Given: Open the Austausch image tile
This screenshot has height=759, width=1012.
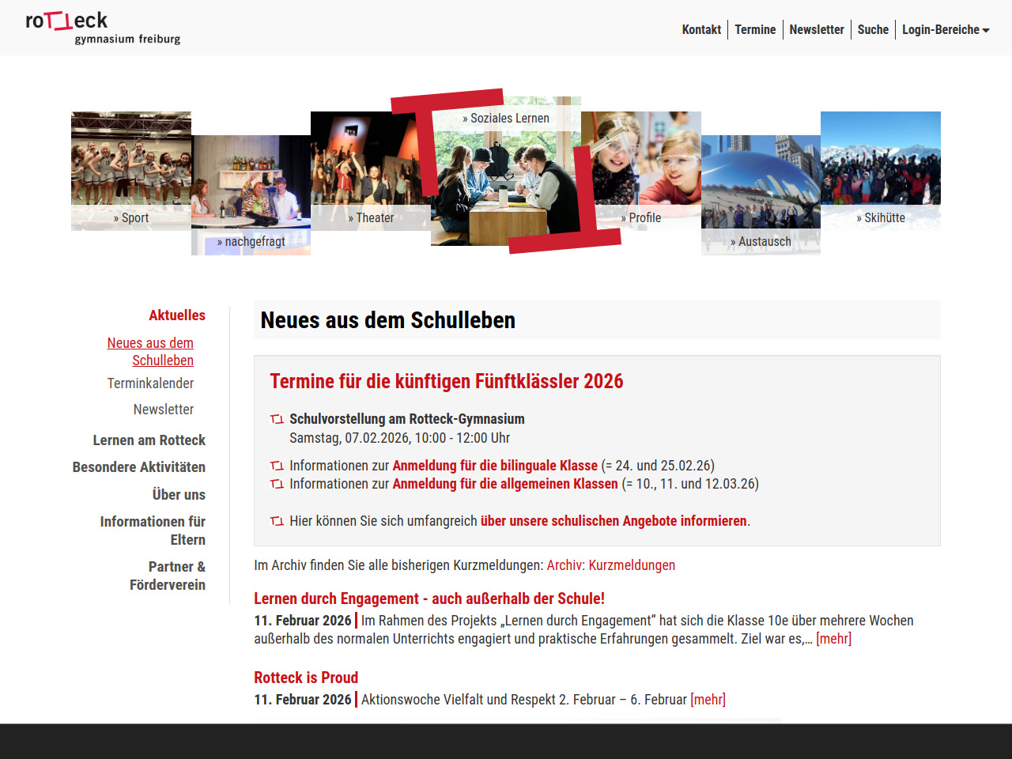Looking at the screenshot, I should pyautogui.click(x=761, y=194).
